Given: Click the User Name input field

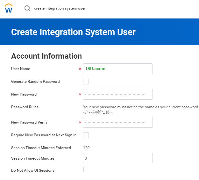Looking at the screenshot, I should [118, 69].
